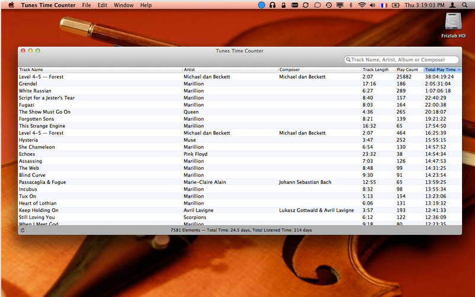
Task: Select the Tux On track row
Action: tap(240, 196)
